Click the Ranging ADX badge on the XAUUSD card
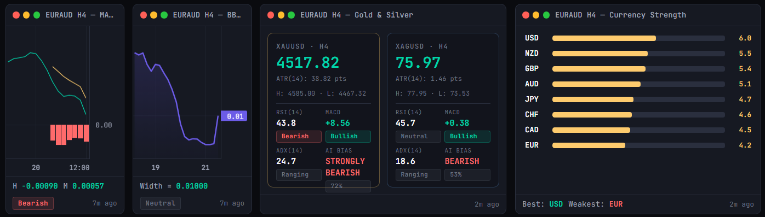The height and width of the screenshot is (217, 765). [299, 175]
